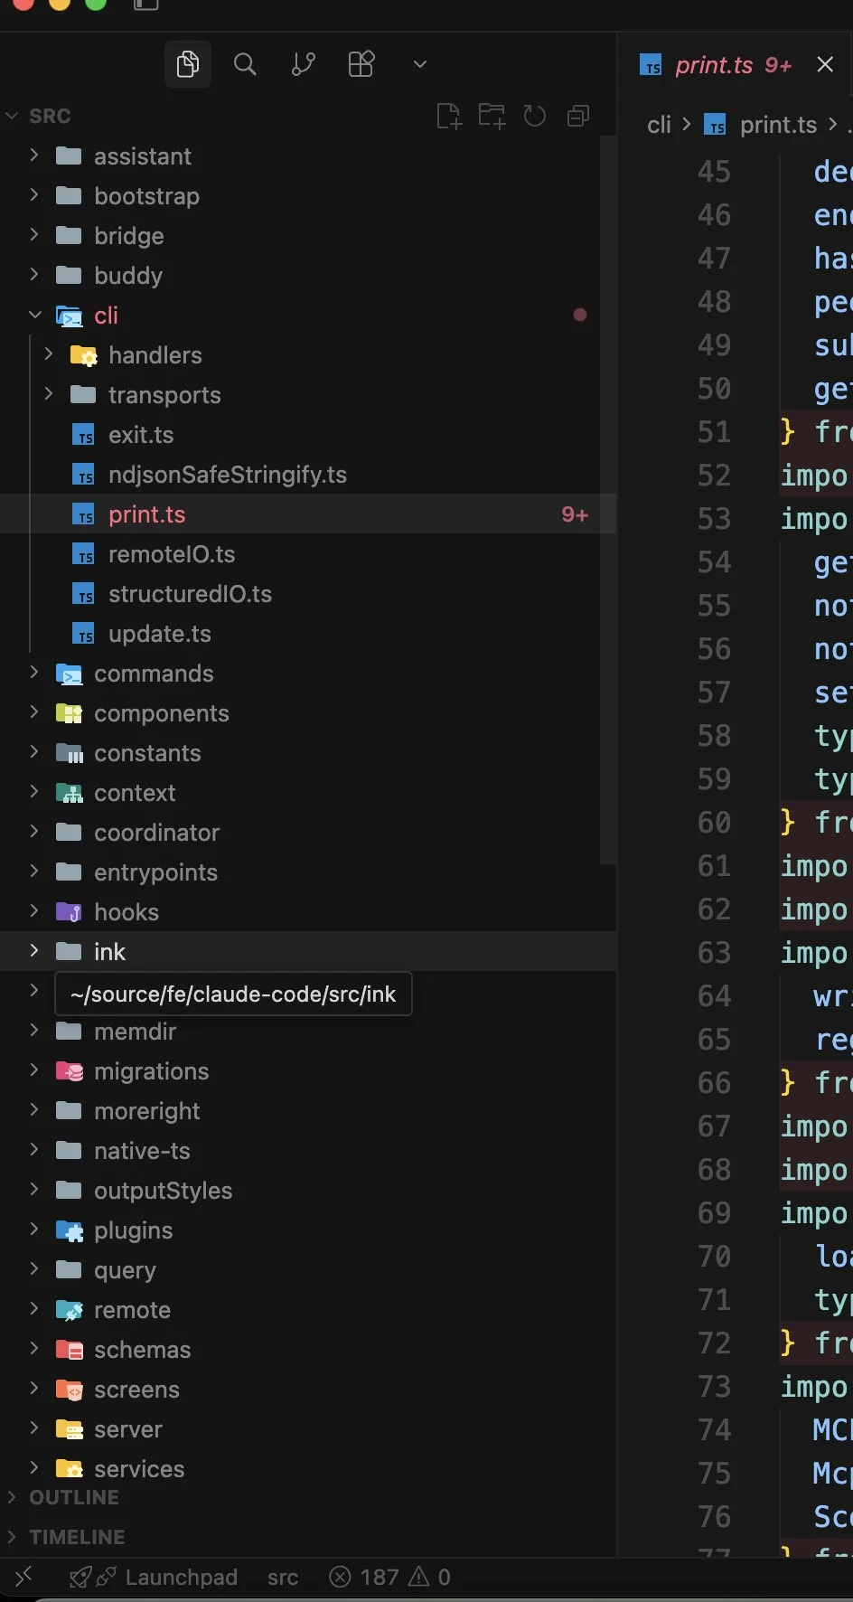The width and height of the screenshot is (853, 1602).
Task: Expand the TIMELINE section
Action: point(77,1537)
